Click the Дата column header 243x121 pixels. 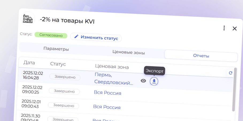(29, 62)
